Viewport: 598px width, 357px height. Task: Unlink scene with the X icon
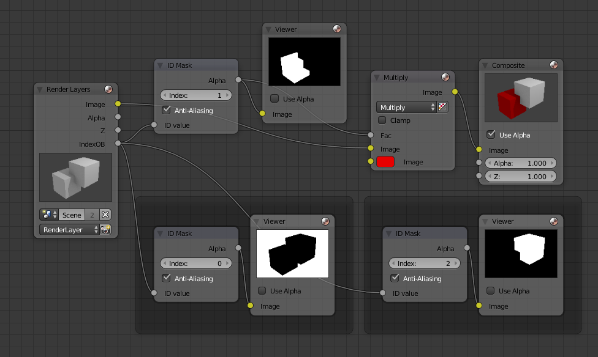pyautogui.click(x=105, y=215)
